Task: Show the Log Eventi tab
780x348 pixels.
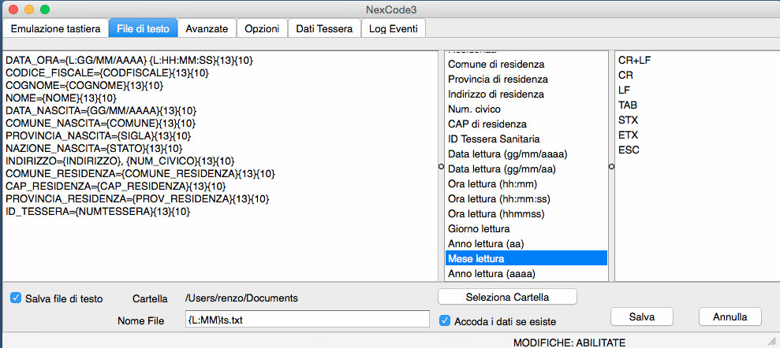Action: (x=394, y=28)
